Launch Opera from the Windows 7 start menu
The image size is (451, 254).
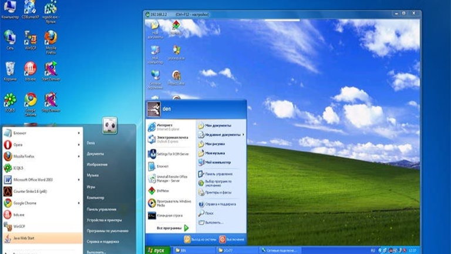point(42,145)
